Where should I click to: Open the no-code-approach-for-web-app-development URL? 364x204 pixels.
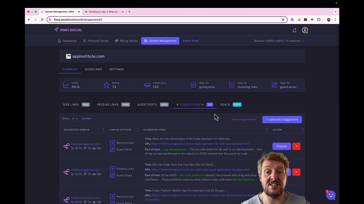pyautogui.click(x=200, y=144)
